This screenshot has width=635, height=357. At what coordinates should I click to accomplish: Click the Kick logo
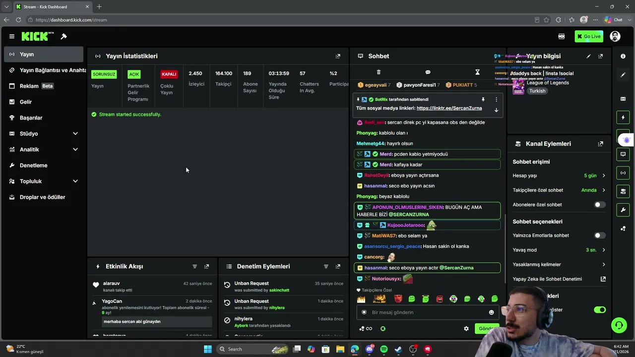tap(38, 36)
